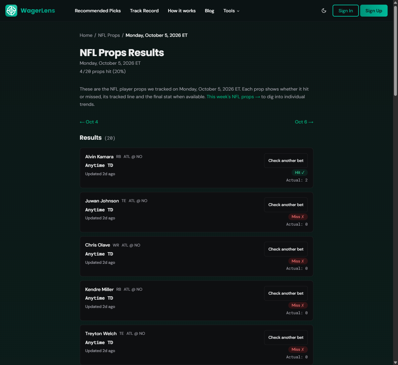
Task: Click the Miss badge on Kendre Miller's card
Action: point(298,305)
